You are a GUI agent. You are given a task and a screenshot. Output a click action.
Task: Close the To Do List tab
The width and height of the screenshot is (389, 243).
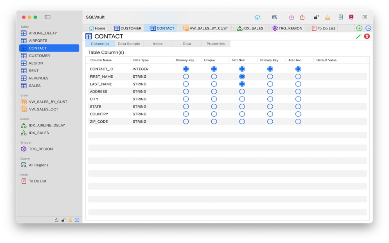pos(308,28)
